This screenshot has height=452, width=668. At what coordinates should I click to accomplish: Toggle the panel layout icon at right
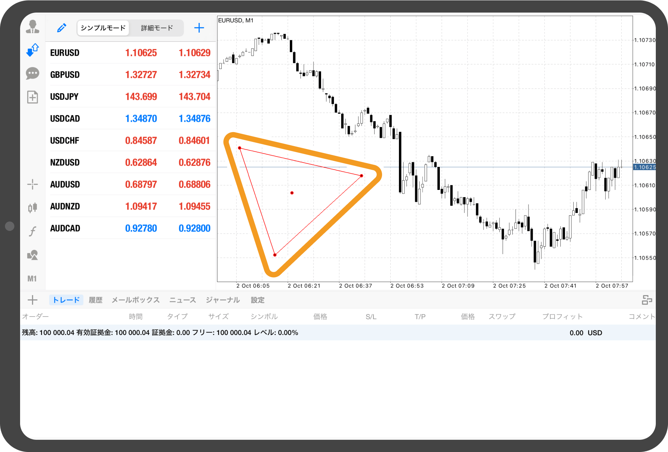647,300
